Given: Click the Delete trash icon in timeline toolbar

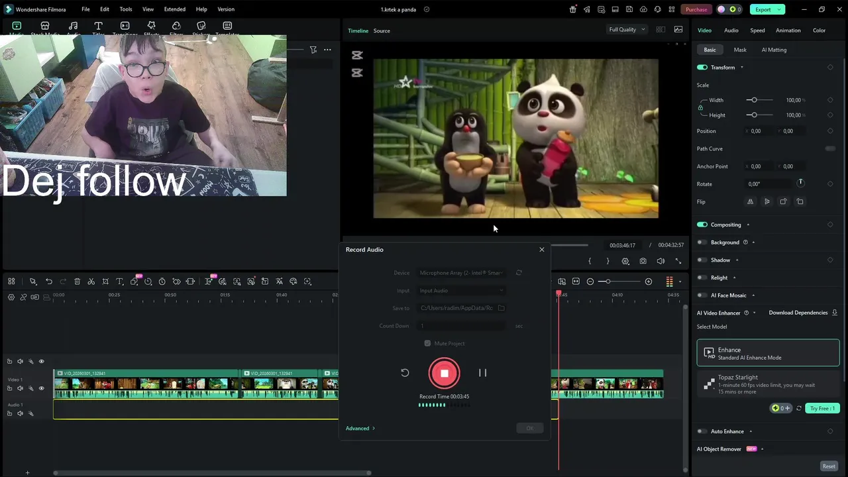Looking at the screenshot, I should tap(77, 282).
